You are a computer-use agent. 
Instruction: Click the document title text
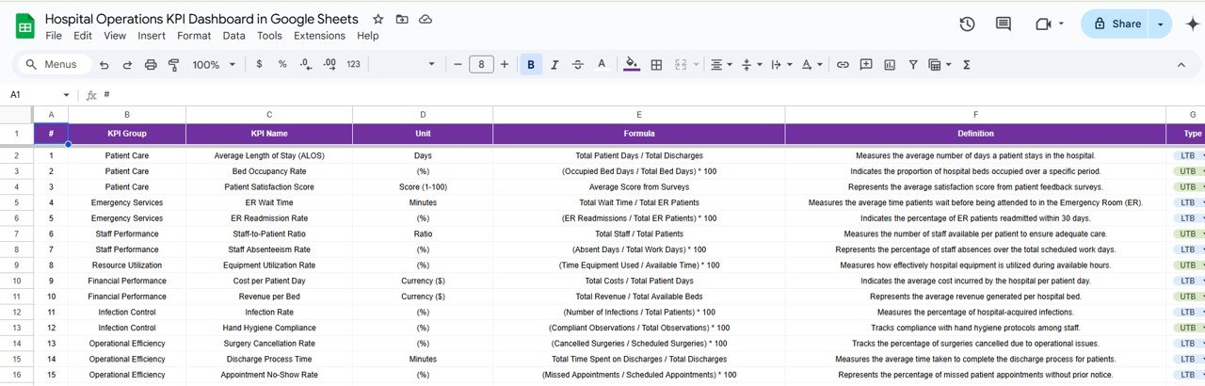point(201,19)
